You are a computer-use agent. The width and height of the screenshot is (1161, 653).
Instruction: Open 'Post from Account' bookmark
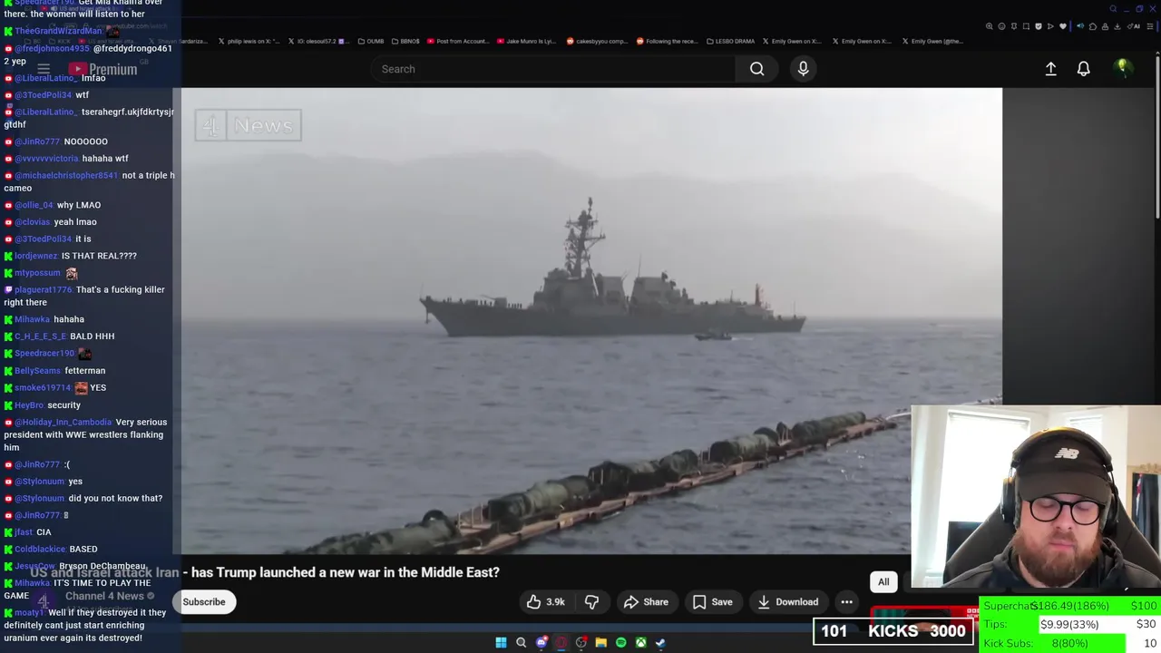tap(457, 41)
